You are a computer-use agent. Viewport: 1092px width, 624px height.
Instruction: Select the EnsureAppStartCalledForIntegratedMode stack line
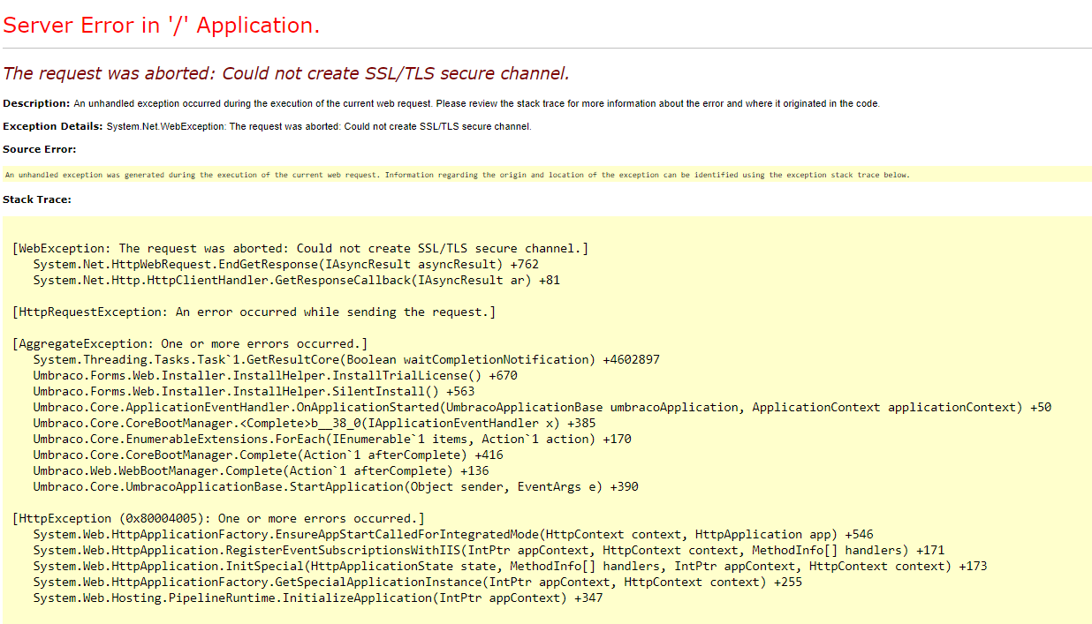[x=453, y=534]
